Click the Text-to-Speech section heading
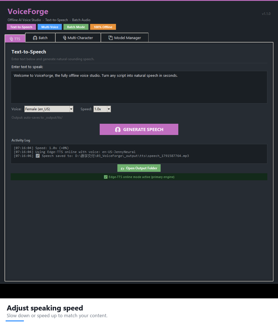 [29, 52]
